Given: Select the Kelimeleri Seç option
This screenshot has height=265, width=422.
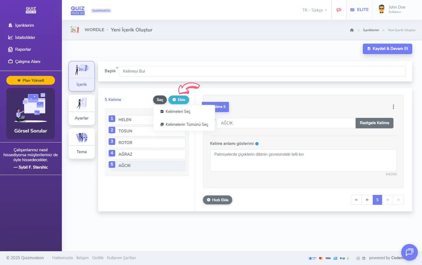Looking at the screenshot, I should click(x=178, y=112).
